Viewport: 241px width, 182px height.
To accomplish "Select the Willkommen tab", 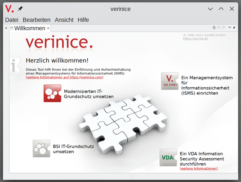I will click(x=30, y=28).
